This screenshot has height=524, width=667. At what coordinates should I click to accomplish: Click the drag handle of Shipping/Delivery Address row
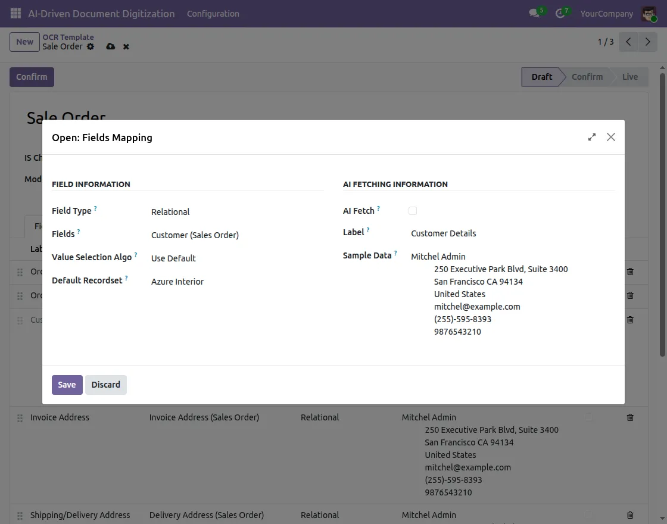20,516
